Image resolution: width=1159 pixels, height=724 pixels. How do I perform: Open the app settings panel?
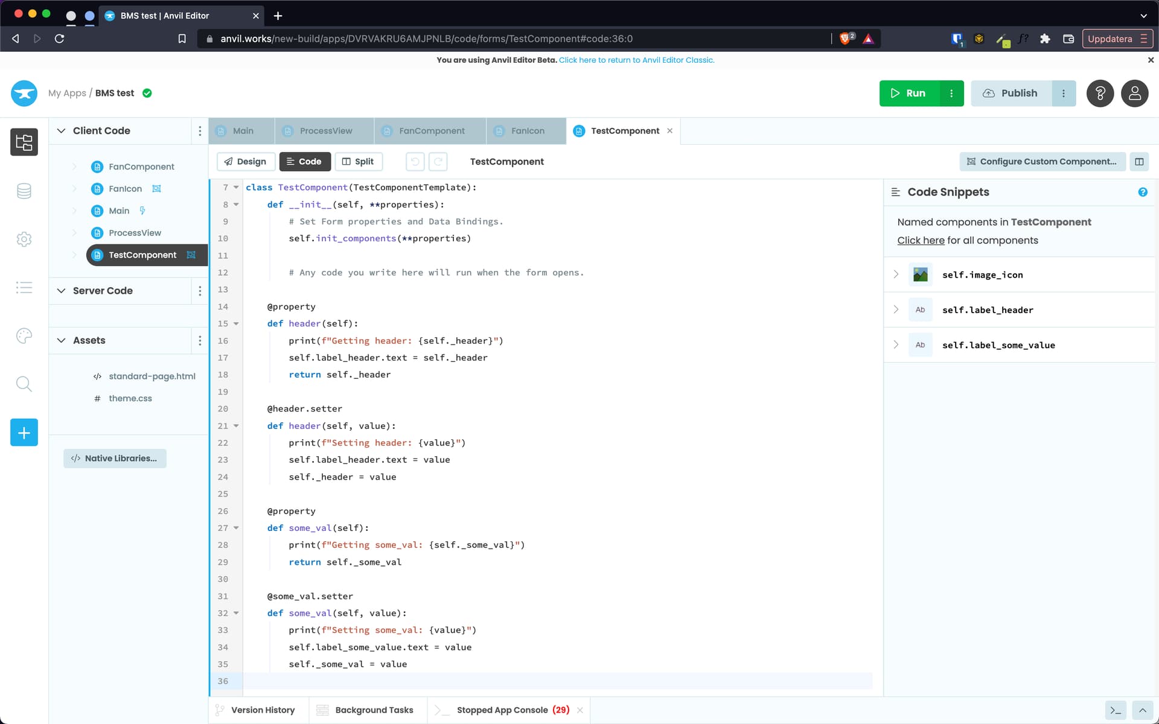[x=24, y=239]
